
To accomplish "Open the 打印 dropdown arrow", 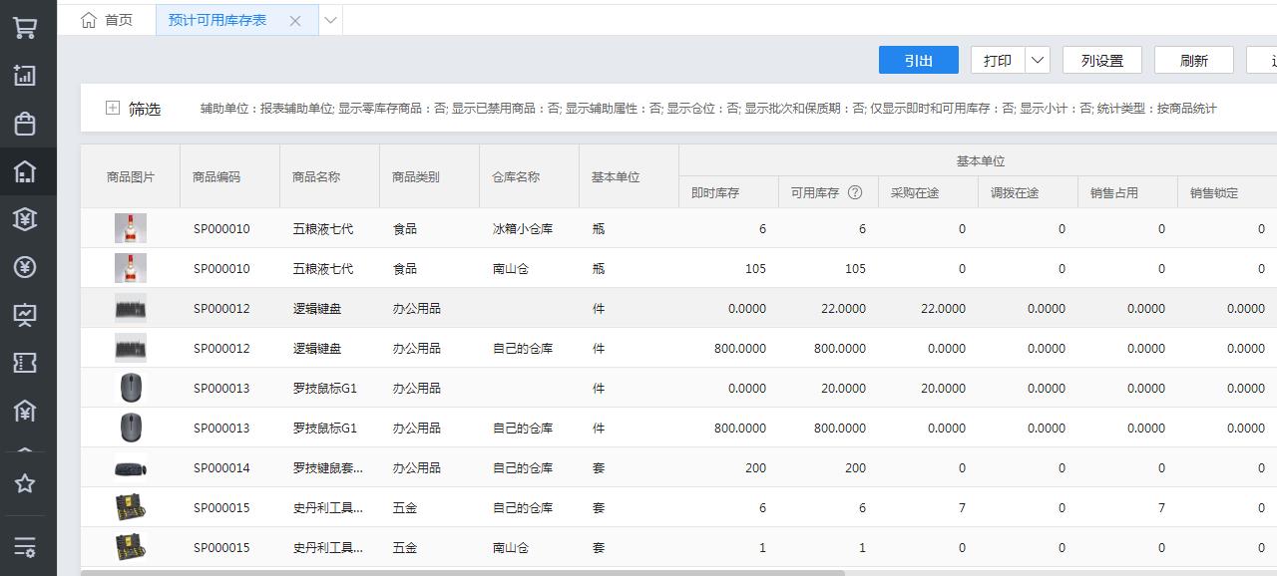I will pyautogui.click(x=1038, y=60).
